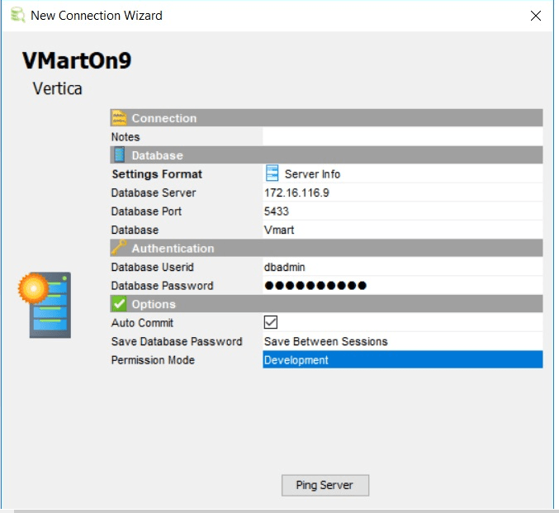Image resolution: width=559 pixels, height=513 pixels.
Task: Collapse the Database section header
Action: tap(326, 155)
